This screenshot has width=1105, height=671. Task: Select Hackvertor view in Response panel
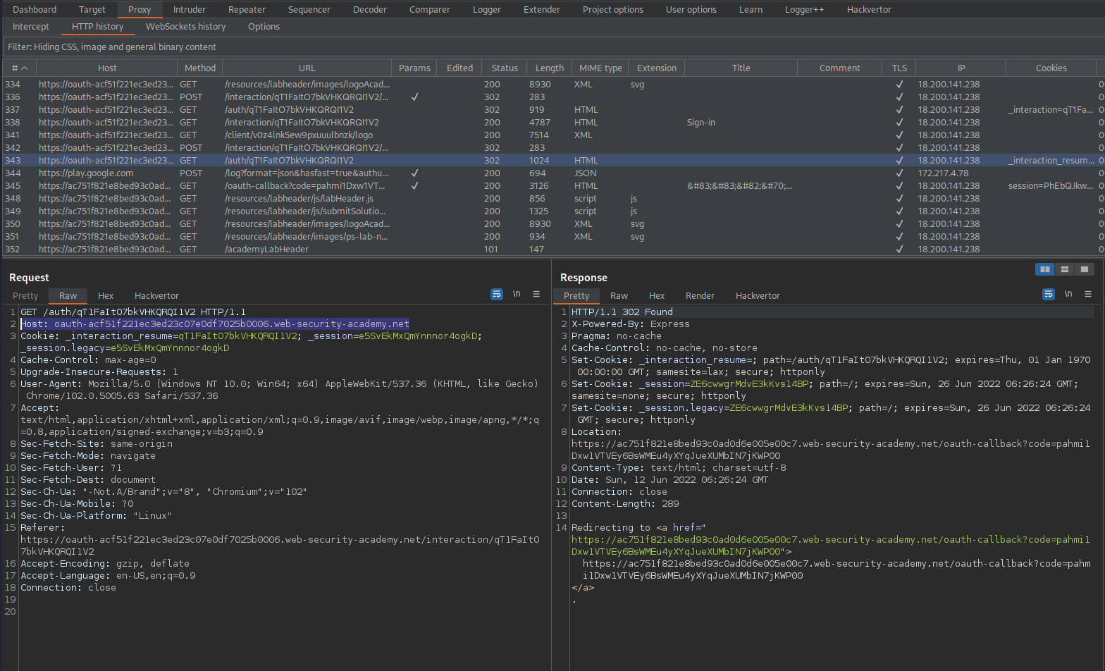(758, 296)
